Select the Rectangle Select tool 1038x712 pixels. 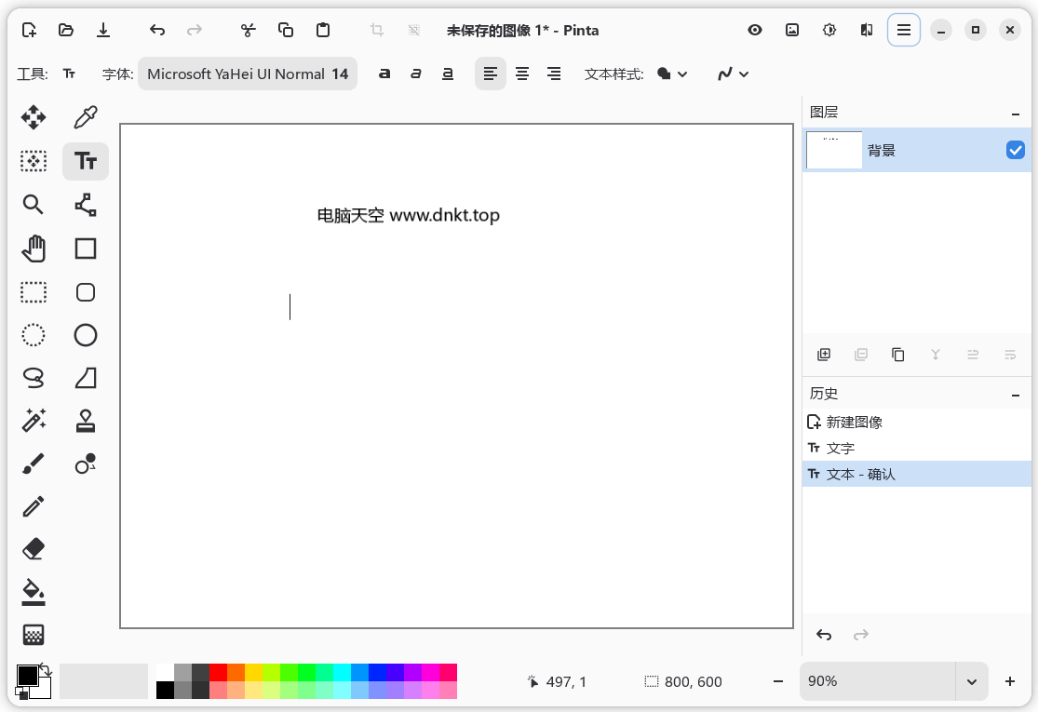pyautogui.click(x=34, y=292)
